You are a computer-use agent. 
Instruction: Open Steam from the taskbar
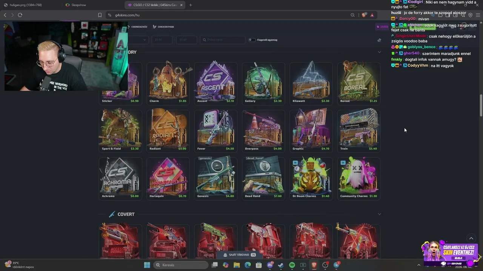click(281, 265)
